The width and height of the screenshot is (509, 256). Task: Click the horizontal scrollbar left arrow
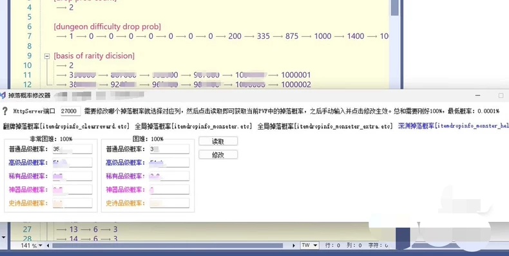48,246
